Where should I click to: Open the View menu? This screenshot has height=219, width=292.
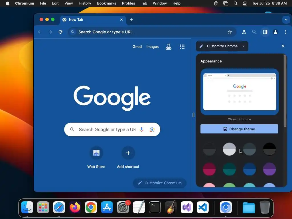tap(68, 3)
